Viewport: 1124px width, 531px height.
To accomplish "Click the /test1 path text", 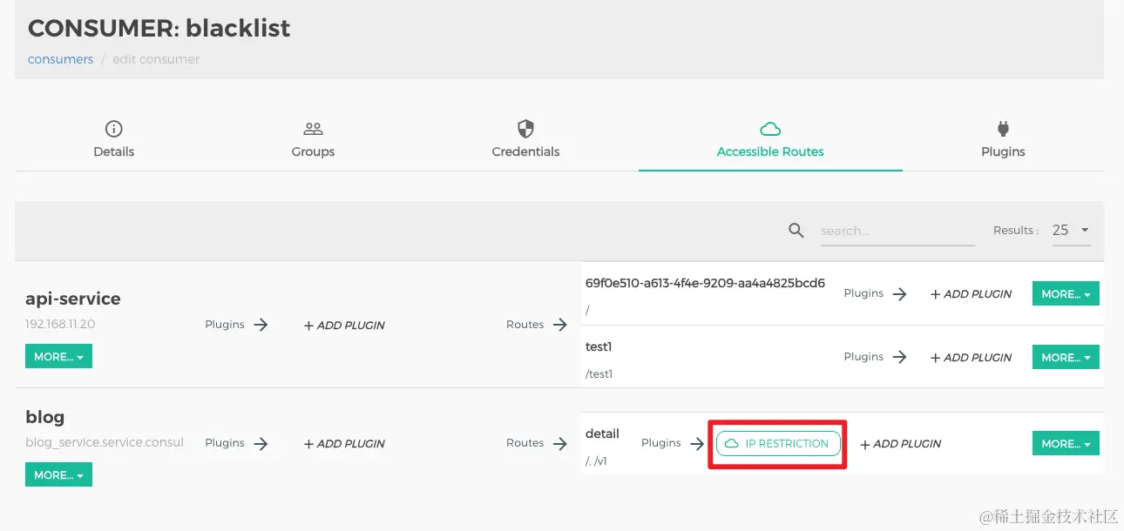I will coord(599,374).
